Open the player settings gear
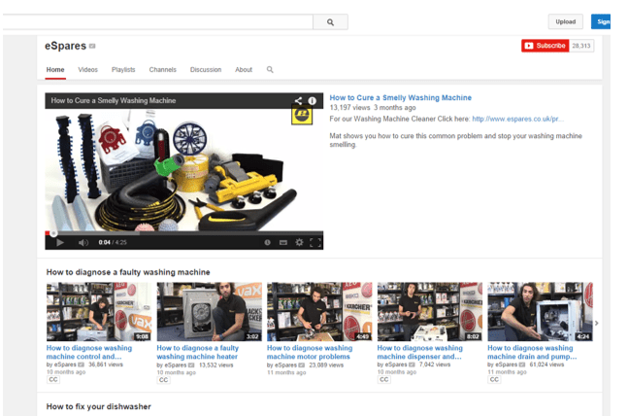Screen dimensions: 628x416 [x=299, y=242]
